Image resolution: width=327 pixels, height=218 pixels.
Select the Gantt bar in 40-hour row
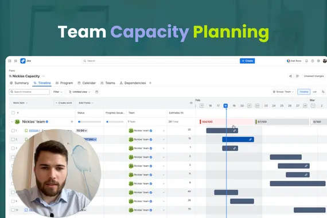pyautogui.click(x=226, y=192)
